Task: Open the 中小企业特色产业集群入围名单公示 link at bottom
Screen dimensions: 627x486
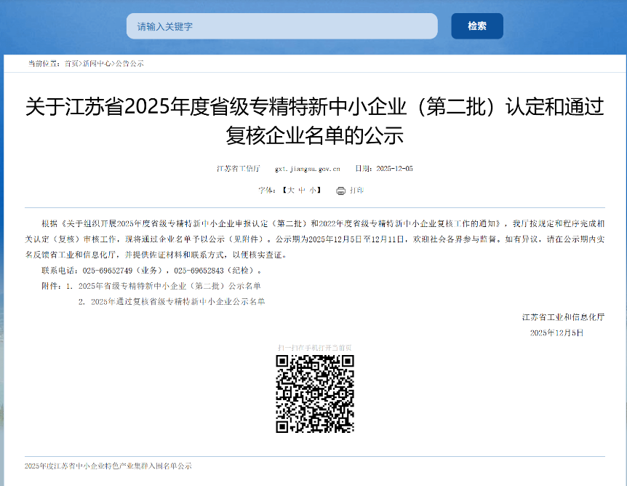Action: click(x=108, y=466)
